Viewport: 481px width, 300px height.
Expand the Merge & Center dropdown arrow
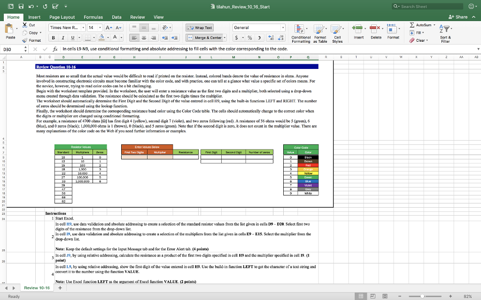pyautogui.click(x=225, y=37)
